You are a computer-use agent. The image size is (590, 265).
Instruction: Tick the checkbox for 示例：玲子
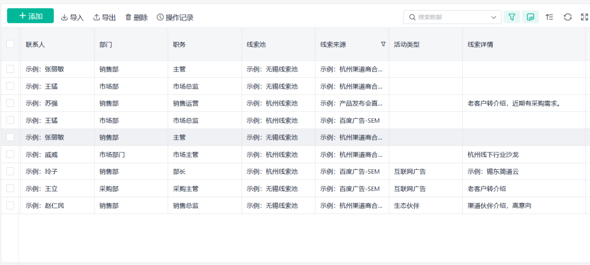pyautogui.click(x=10, y=171)
